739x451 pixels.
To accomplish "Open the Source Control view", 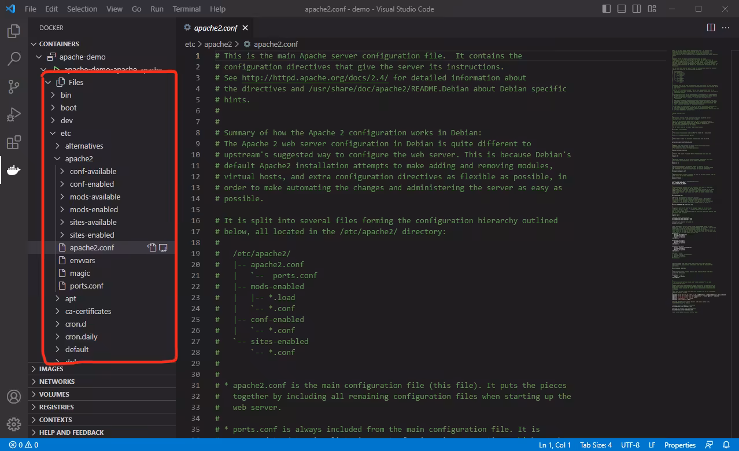I will (x=14, y=87).
